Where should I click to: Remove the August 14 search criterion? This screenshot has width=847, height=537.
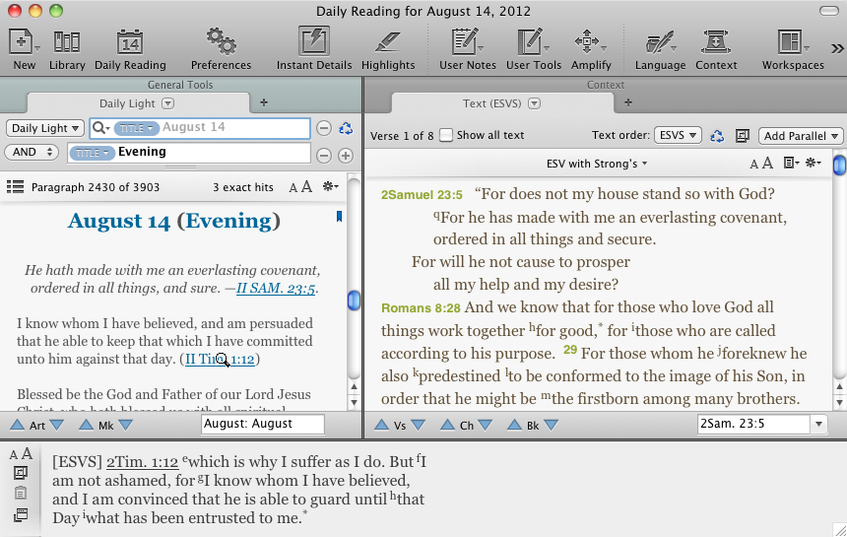(323, 128)
